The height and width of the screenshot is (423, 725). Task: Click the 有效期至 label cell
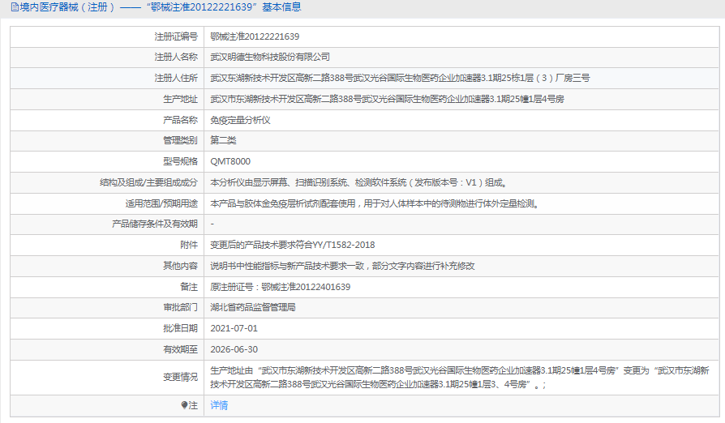click(107, 349)
